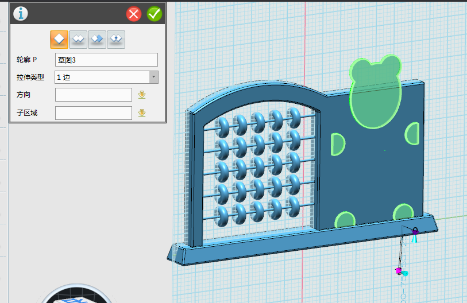
Task: Select the intersect boolean mode
Action: pyautogui.click(x=116, y=39)
